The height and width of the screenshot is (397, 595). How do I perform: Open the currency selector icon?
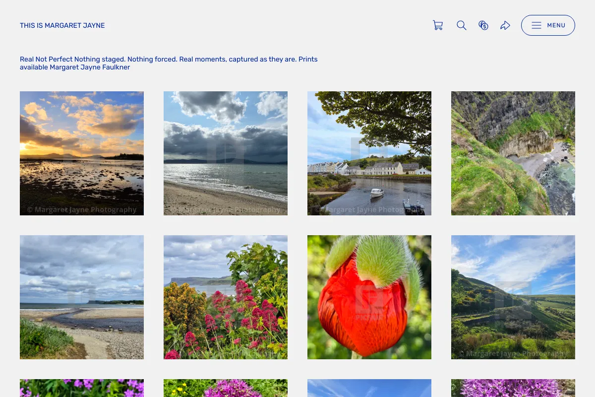click(x=483, y=25)
